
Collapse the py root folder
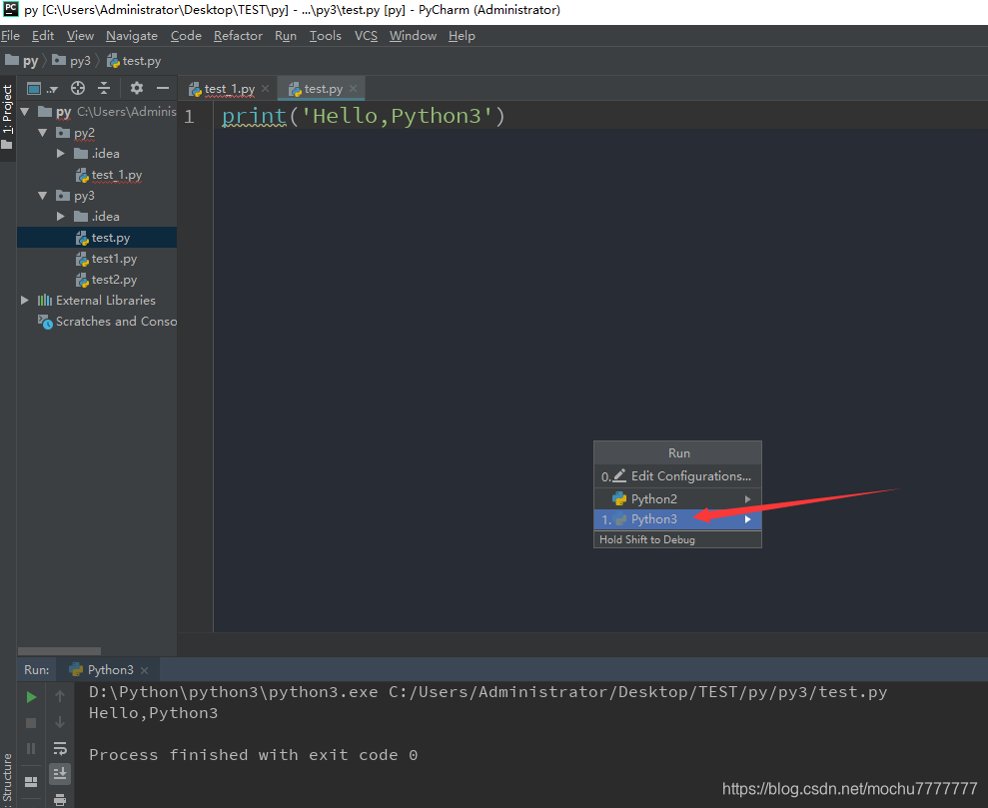(25, 112)
